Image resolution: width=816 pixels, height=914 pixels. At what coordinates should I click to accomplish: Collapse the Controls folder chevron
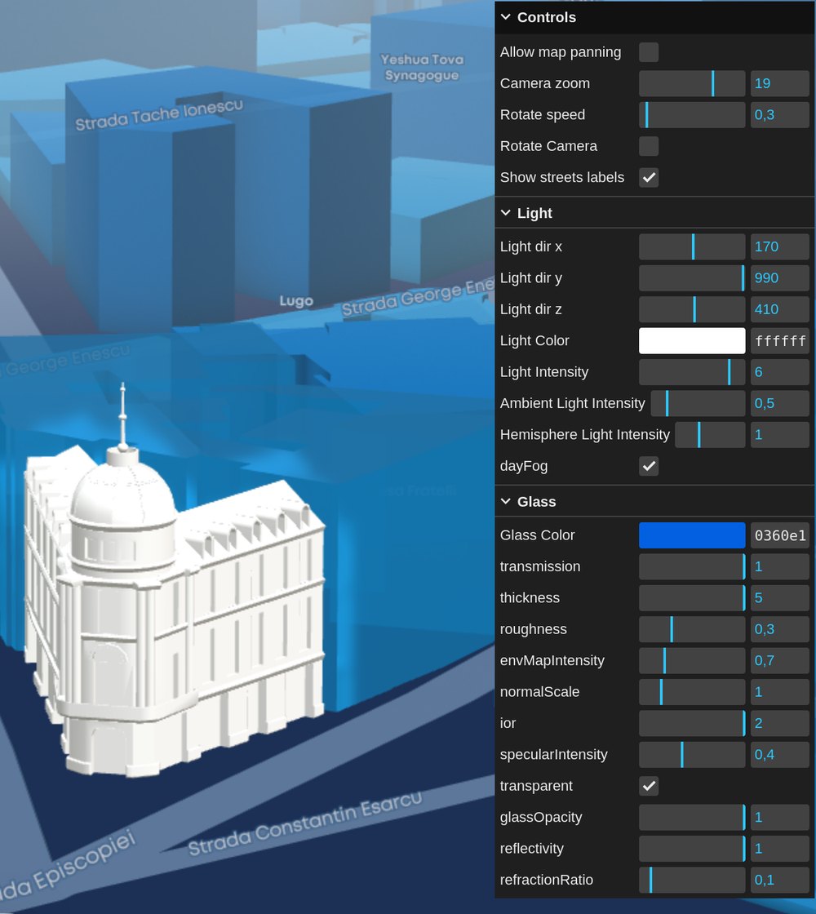(505, 17)
